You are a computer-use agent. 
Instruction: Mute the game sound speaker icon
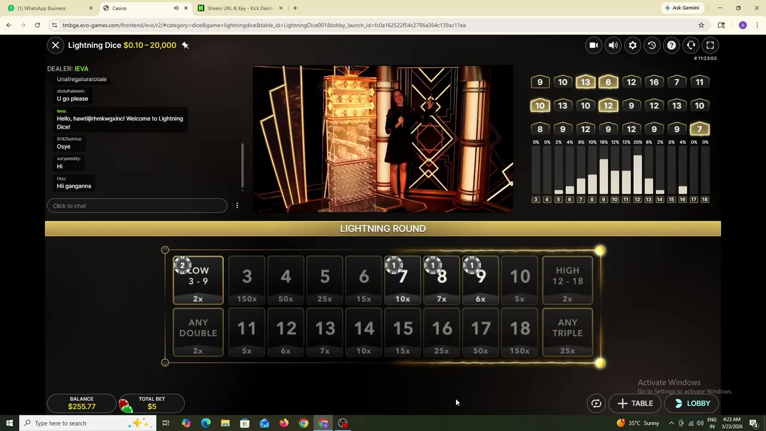(x=613, y=45)
